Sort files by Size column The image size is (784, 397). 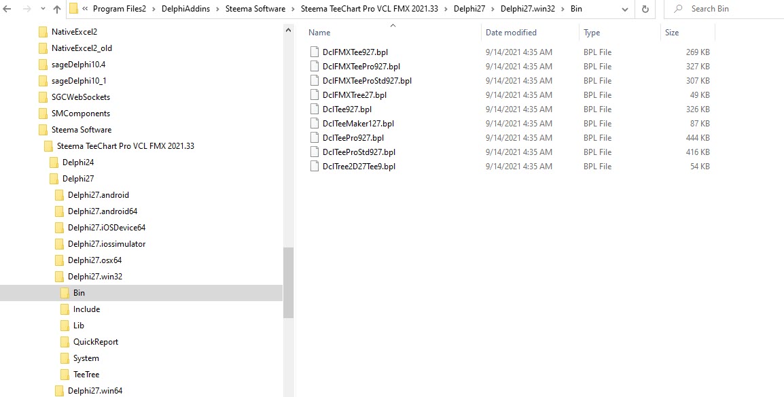[x=672, y=33]
